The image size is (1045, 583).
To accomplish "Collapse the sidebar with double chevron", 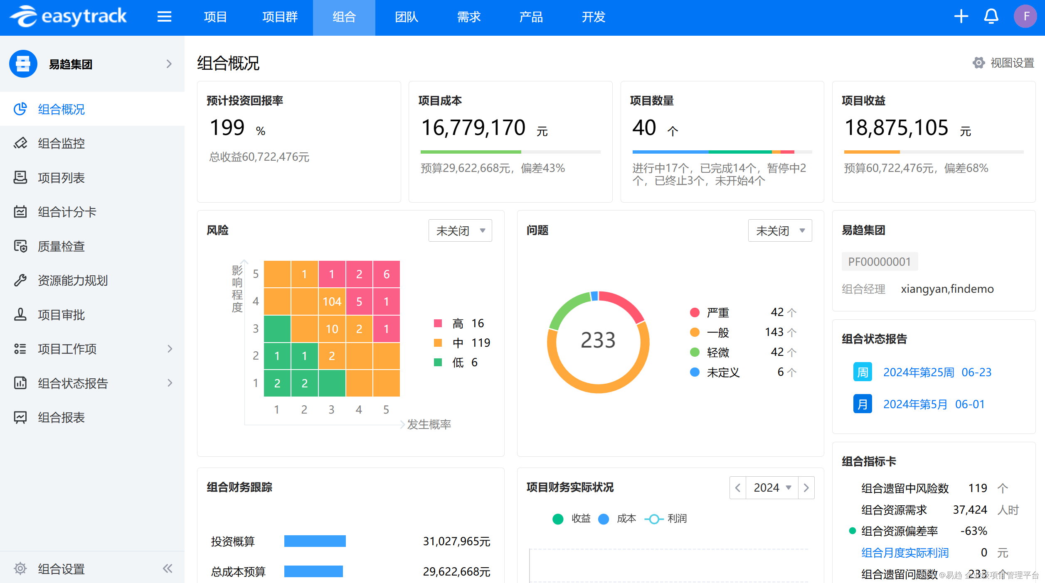I will tap(168, 568).
